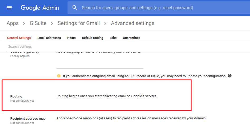The width and height of the screenshot is (250, 127).
Task: View the Quarantines tab
Action: pos(131,38)
